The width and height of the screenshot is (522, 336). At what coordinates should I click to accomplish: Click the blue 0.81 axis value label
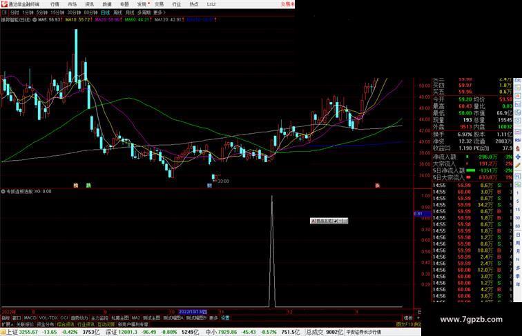point(422,214)
